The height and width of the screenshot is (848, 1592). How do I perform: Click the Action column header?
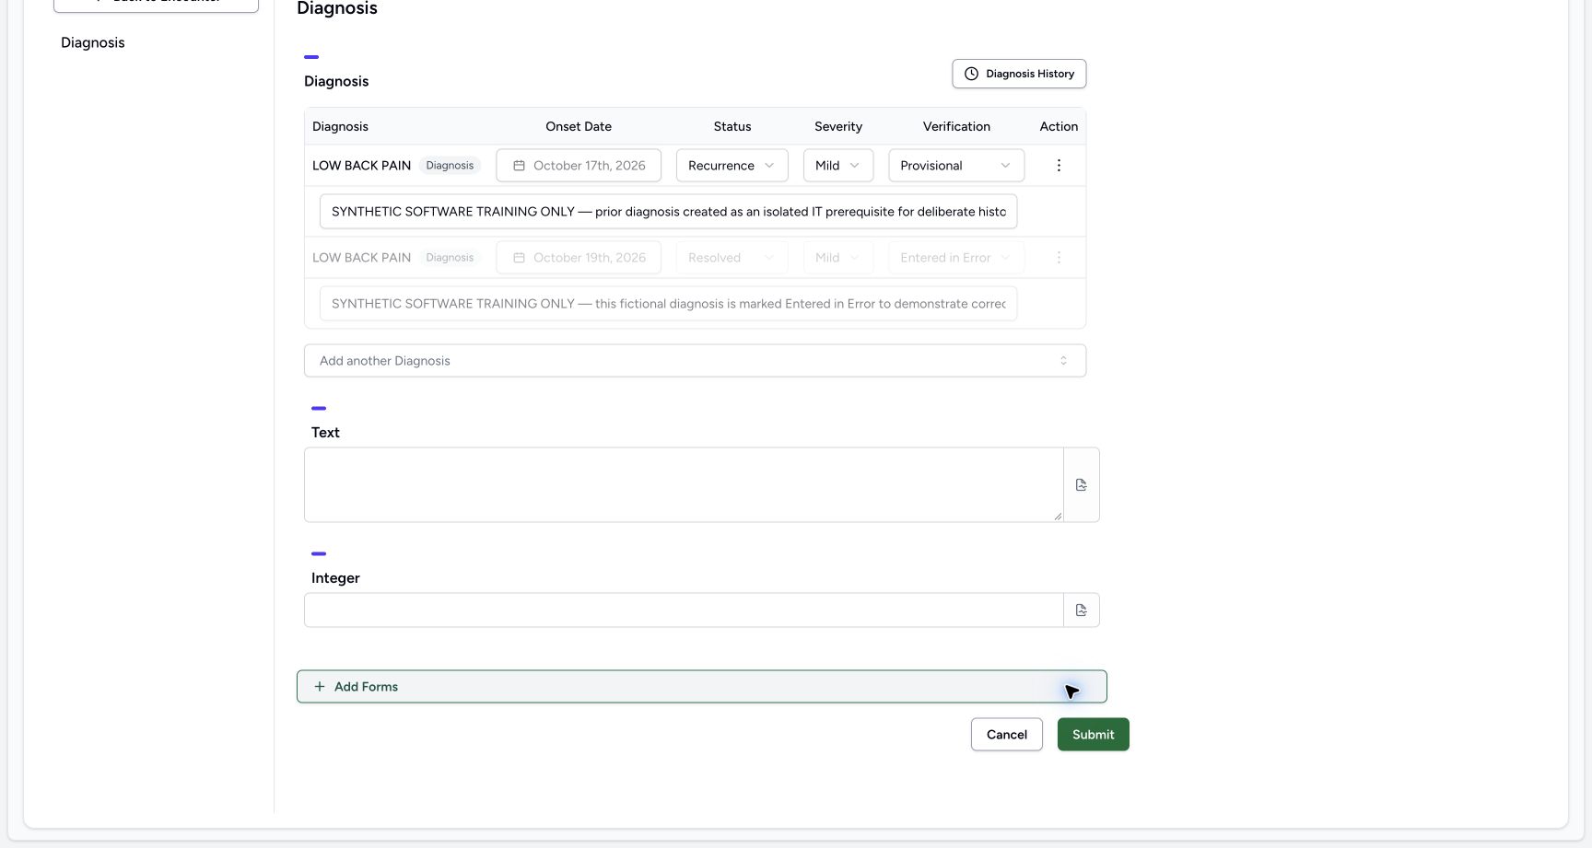[x=1059, y=126]
